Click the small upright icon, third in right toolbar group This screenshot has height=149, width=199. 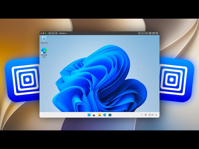146,33
